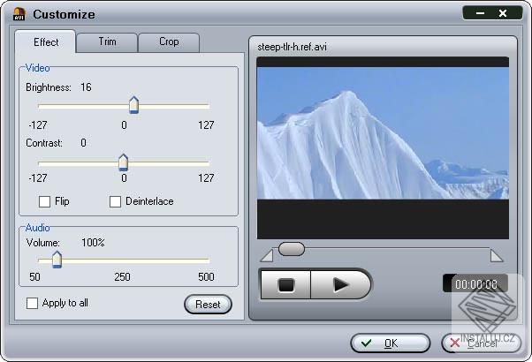Click the Reset button
This screenshot has width=532, height=362.
pyautogui.click(x=208, y=305)
